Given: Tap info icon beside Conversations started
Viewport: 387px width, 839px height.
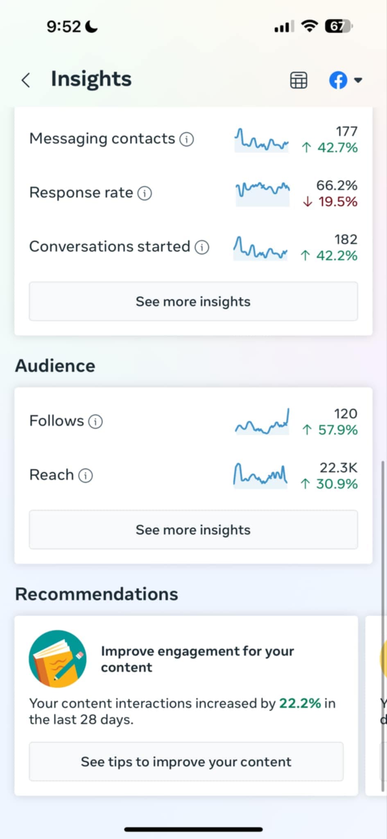Looking at the screenshot, I should pyautogui.click(x=201, y=247).
